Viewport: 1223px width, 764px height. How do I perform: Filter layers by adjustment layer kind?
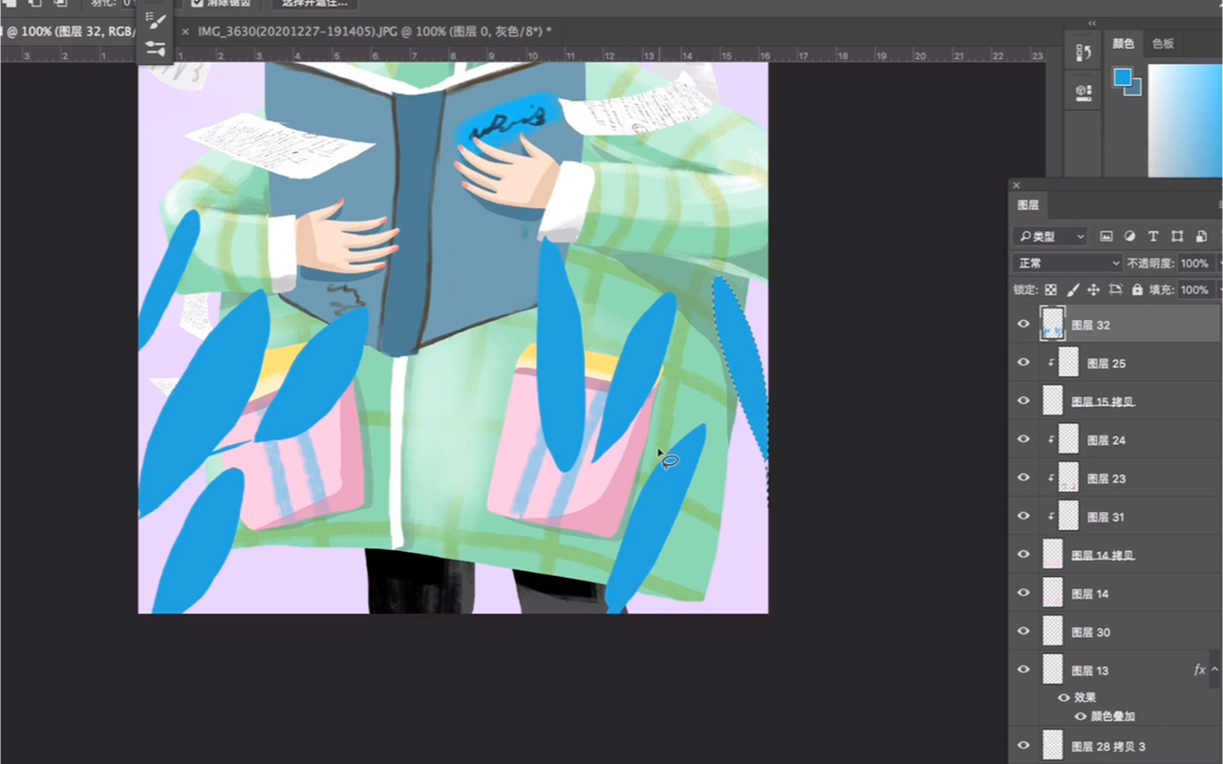[1129, 236]
